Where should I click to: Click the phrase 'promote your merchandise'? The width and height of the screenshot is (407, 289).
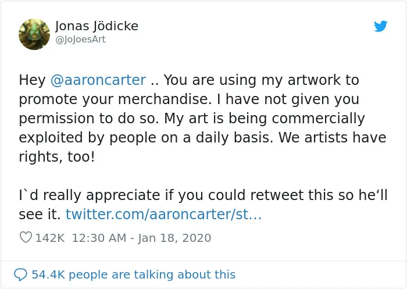tap(114, 99)
